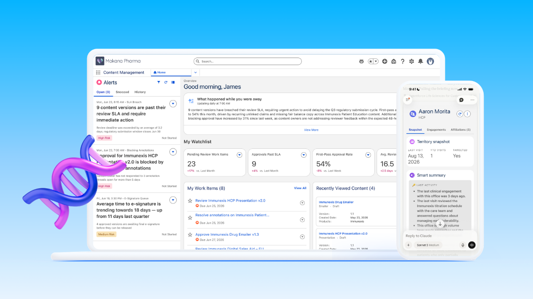Switch to the Snoozed alerts tab
The image size is (533, 299).
pyautogui.click(x=122, y=92)
